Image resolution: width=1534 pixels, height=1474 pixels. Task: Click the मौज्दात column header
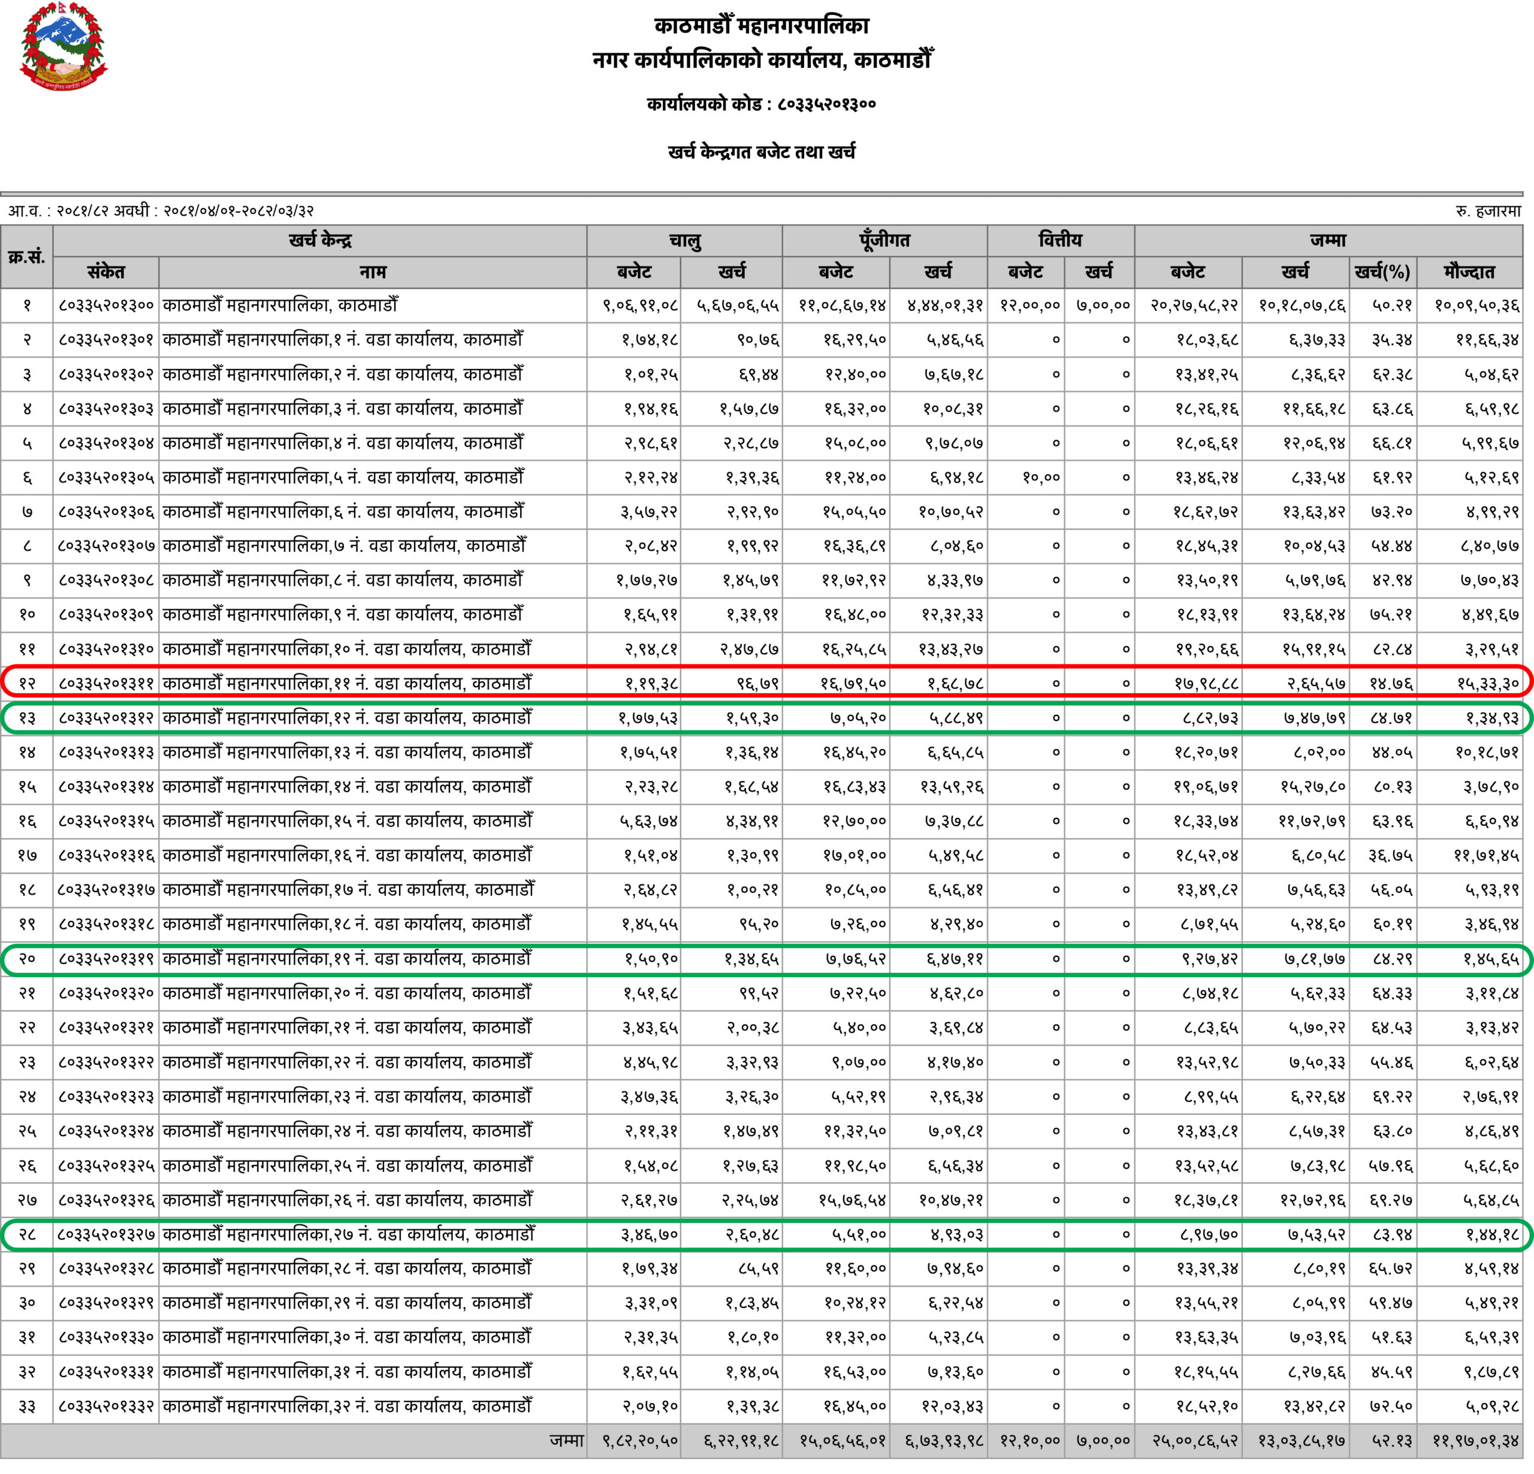(1469, 273)
